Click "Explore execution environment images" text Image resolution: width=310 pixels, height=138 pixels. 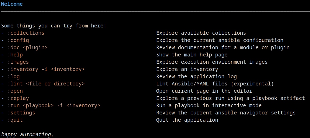point(212,62)
